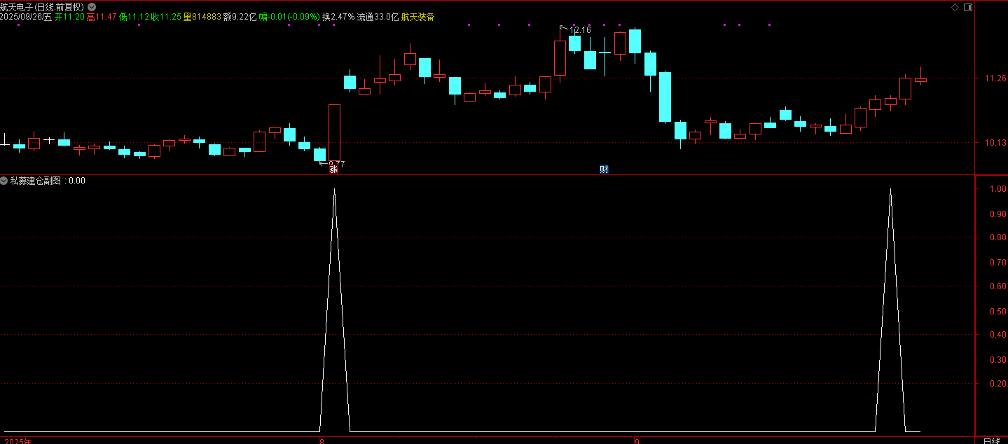Screen dimensions: 1008x444
Task: Click the 高11.47 high price value
Action: click(x=102, y=17)
